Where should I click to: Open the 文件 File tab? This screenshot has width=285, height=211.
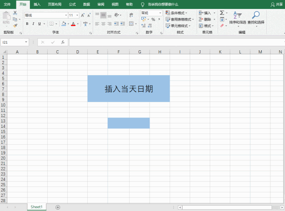coord(7,4)
